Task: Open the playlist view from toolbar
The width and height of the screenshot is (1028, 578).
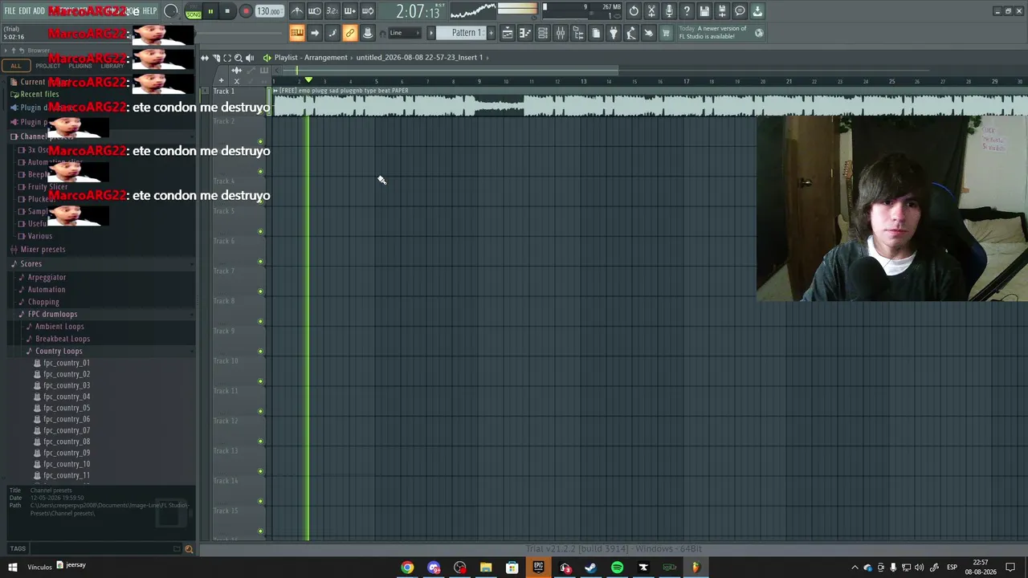Action: click(508, 33)
